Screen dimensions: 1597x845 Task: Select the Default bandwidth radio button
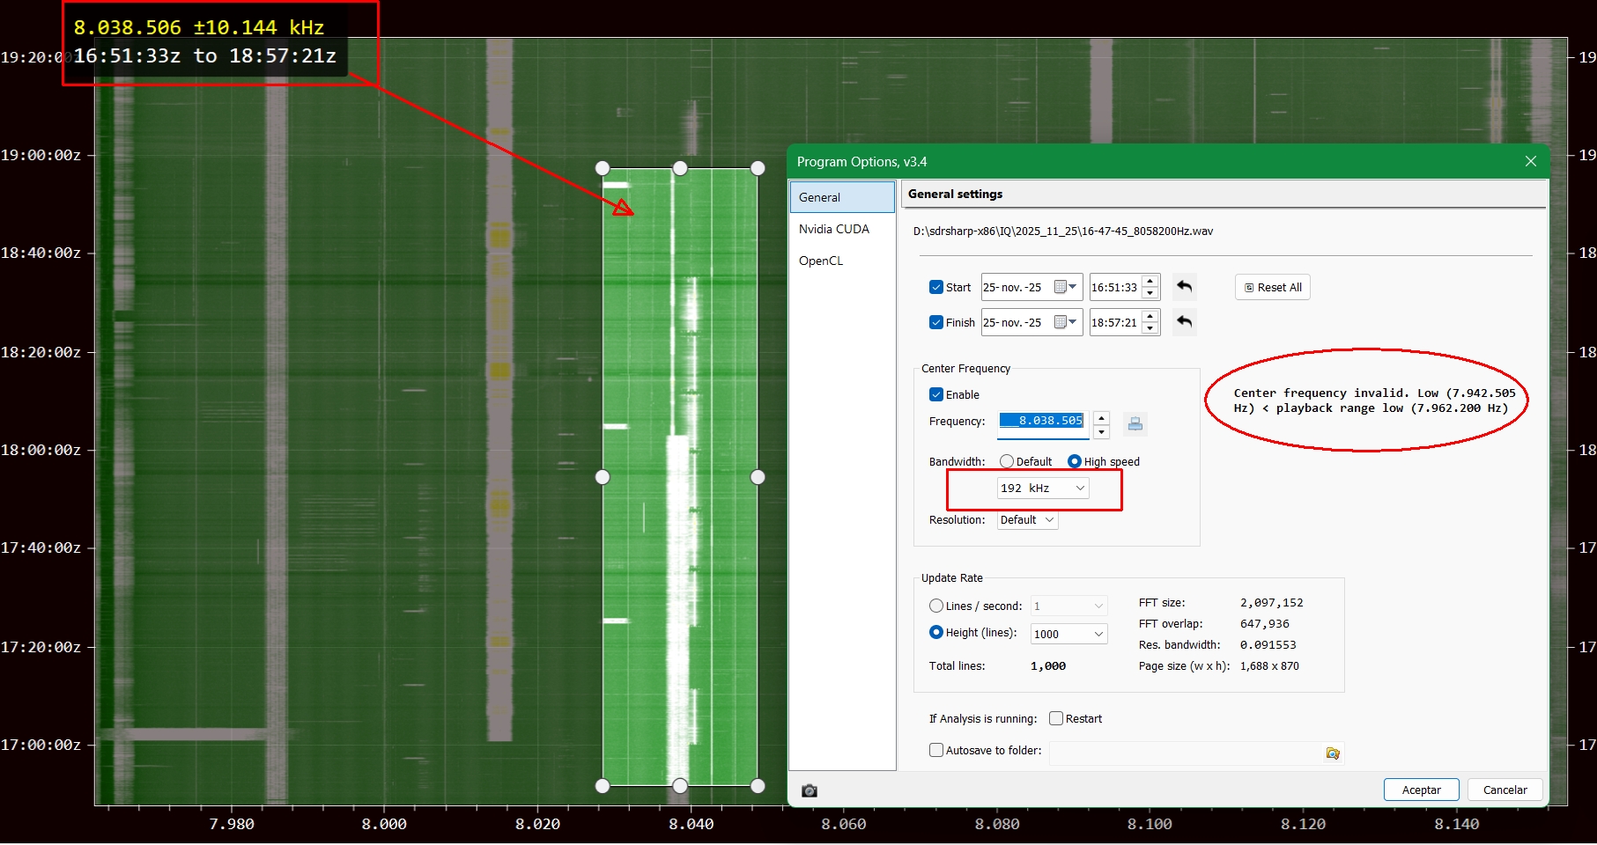click(1007, 461)
